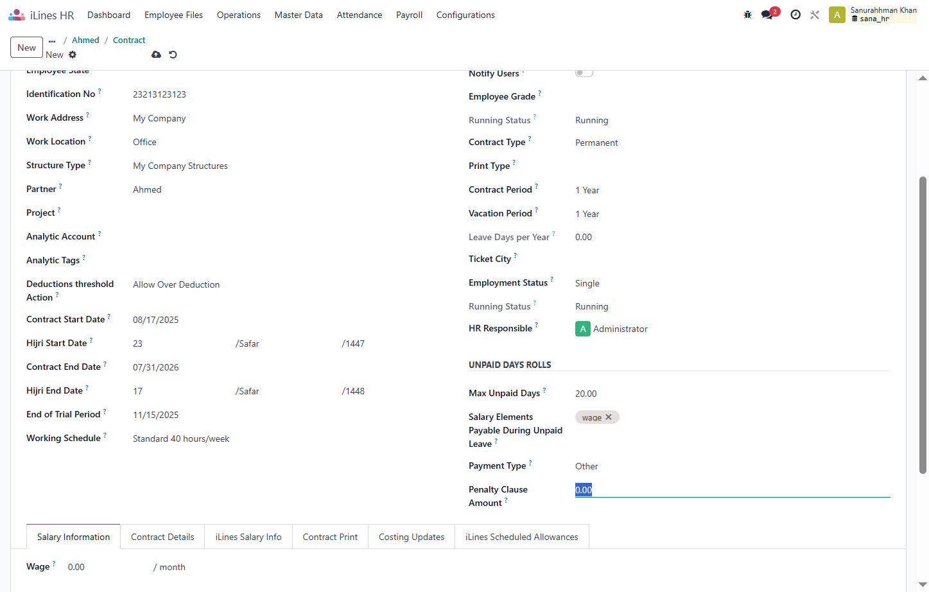This screenshot has width=929, height=592.
Task: Open the Configurations menu
Action: (x=465, y=15)
